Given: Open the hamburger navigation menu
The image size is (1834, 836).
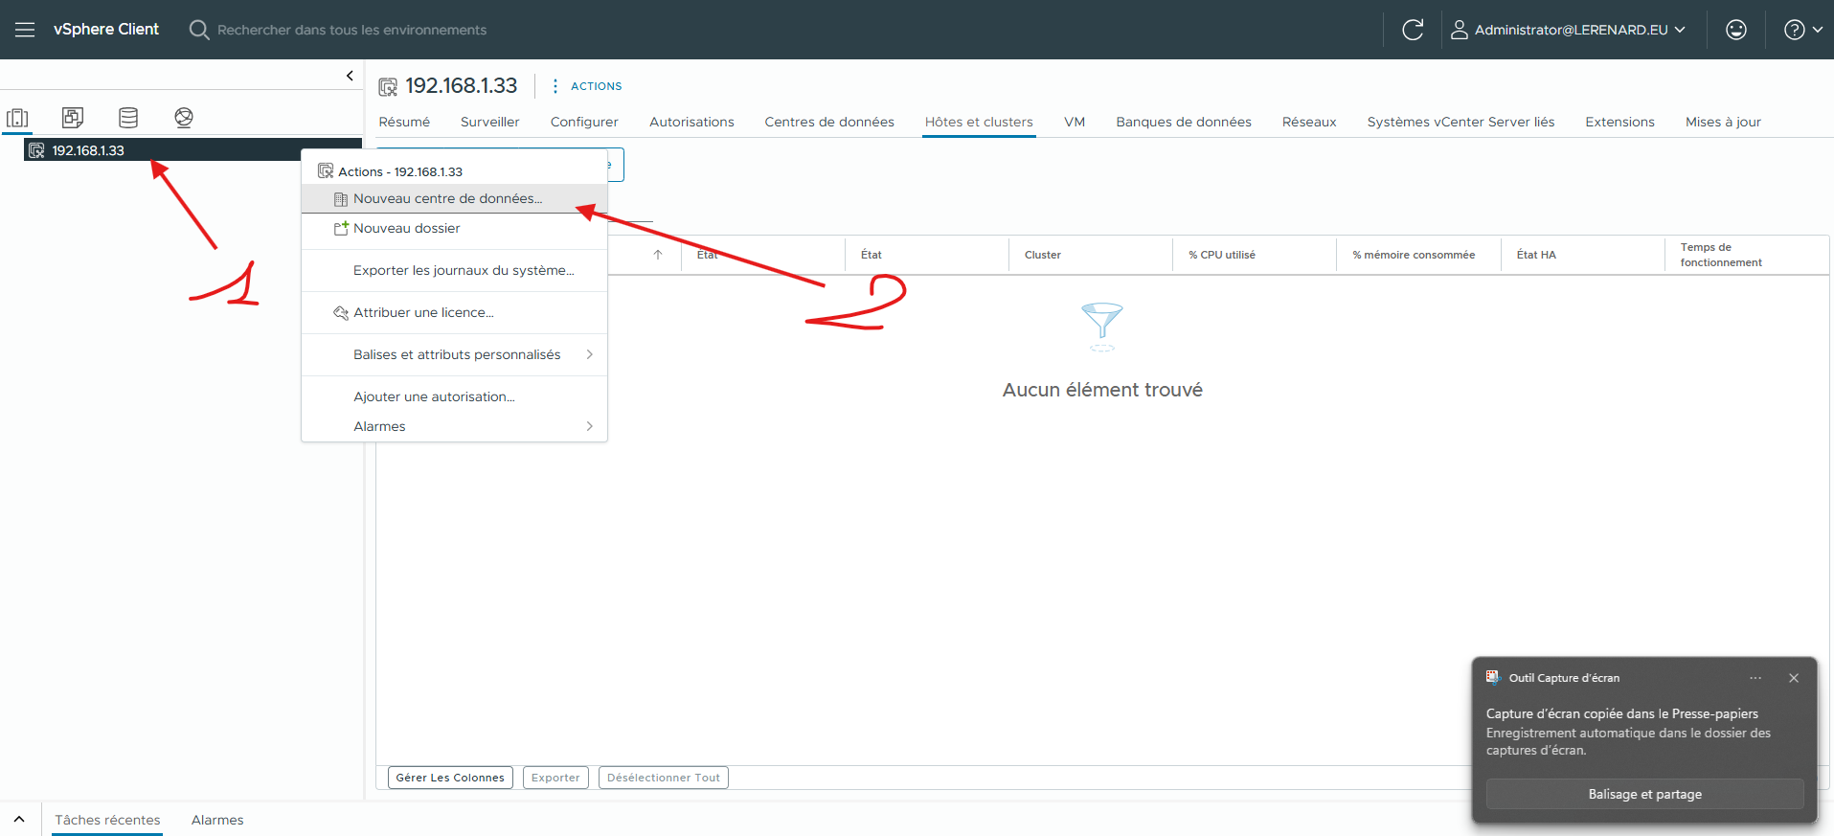Looking at the screenshot, I should (x=25, y=30).
